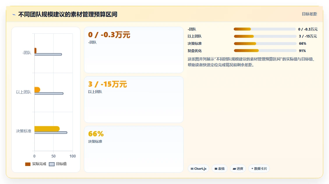Click the orange 决策标准 actual bar in chart
The width and height of the screenshot is (329, 184).
click(47, 129)
